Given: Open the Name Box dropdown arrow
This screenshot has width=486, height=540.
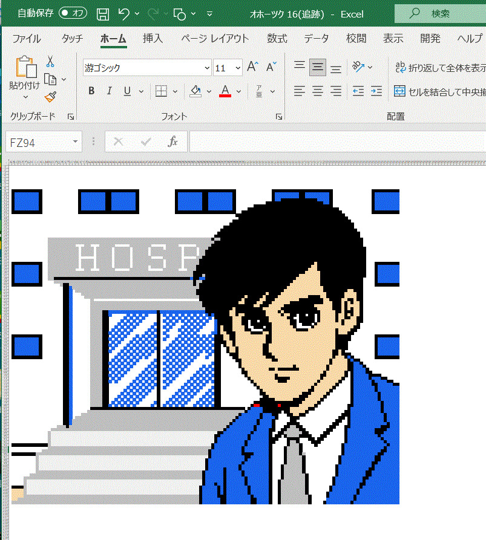Looking at the screenshot, I should coord(75,142).
